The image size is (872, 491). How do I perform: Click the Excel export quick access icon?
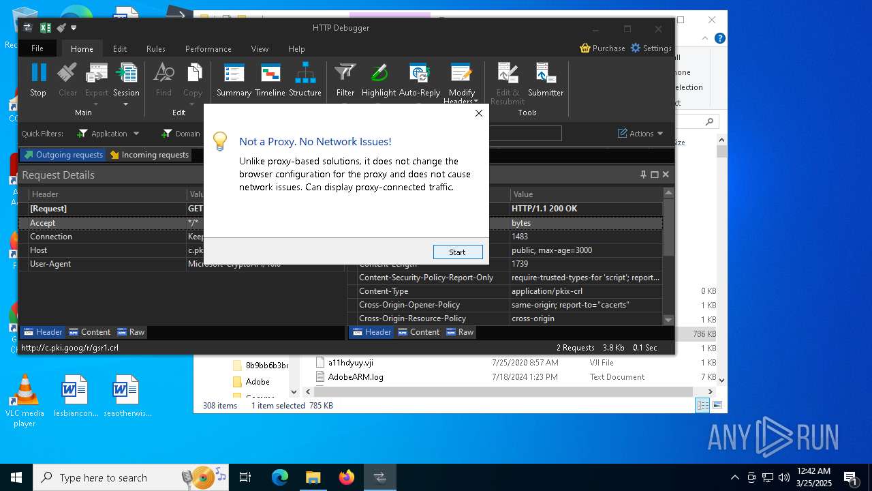pos(46,28)
